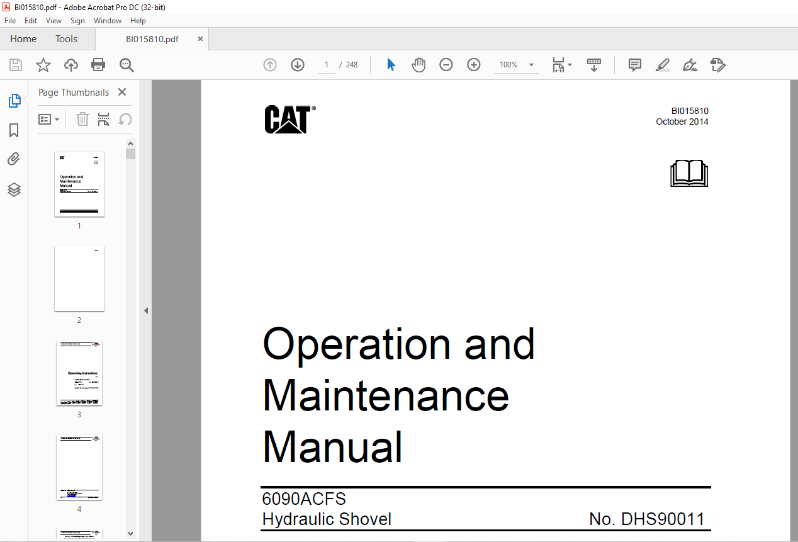Click the scrolling mode keyboard icon

coord(594,65)
